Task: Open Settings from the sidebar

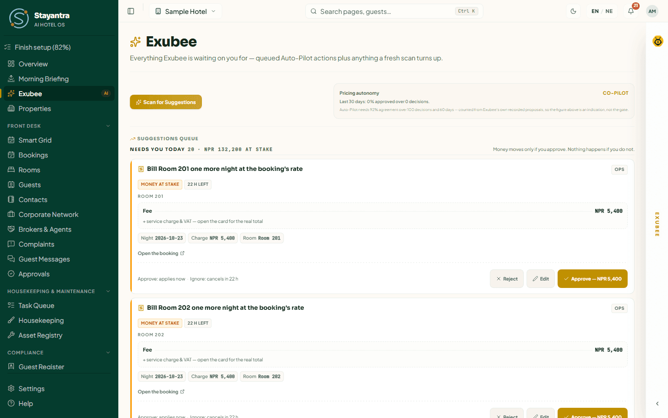Action: click(x=59, y=389)
